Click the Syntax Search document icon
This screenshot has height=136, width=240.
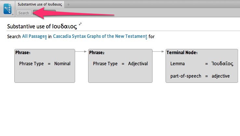[7, 8]
